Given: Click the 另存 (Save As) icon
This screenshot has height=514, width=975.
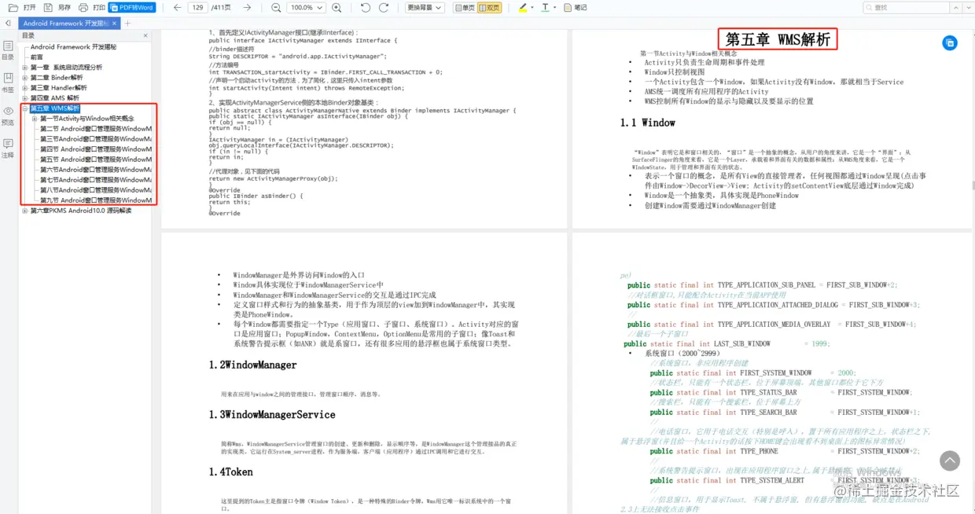Looking at the screenshot, I should [50, 7].
